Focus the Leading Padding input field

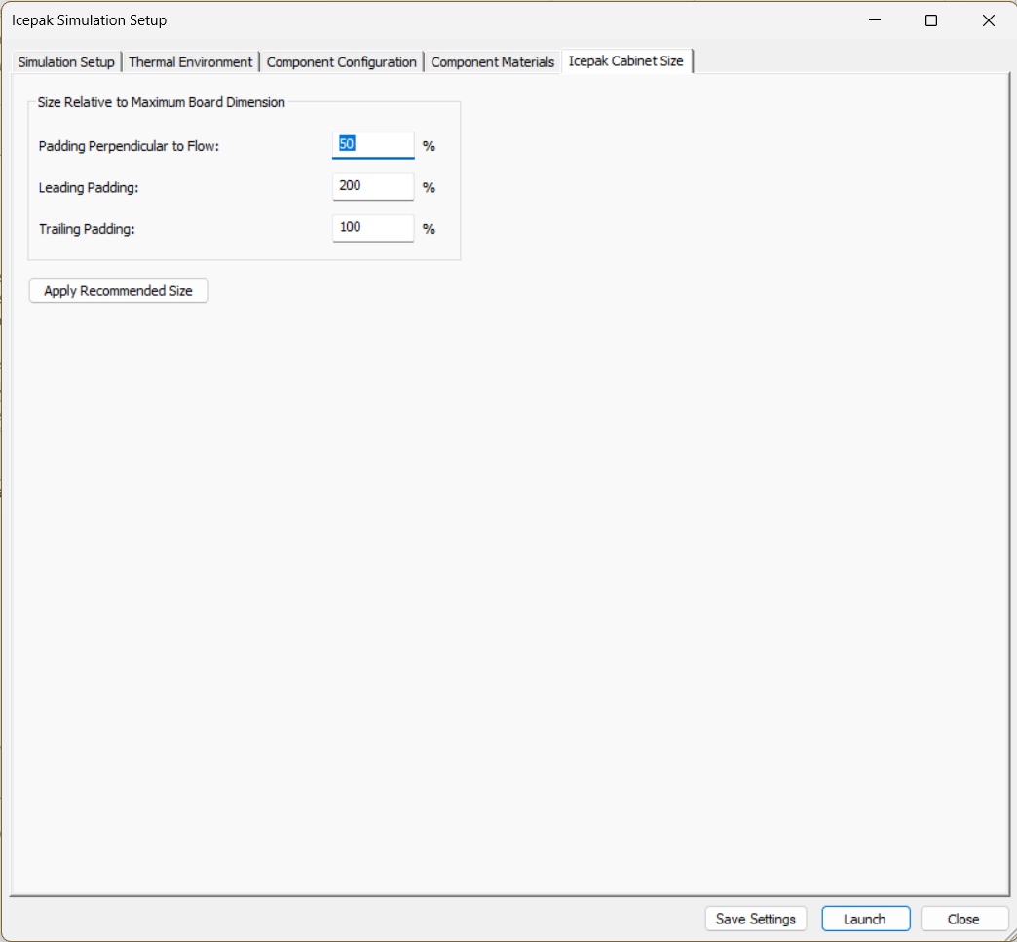[373, 187]
